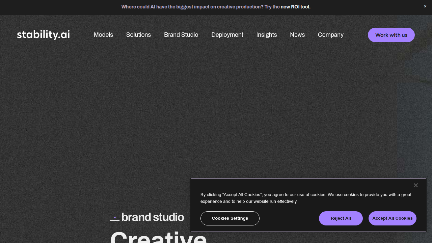The image size is (432, 243).
Task: Click the cookie notice paragraph text
Action: pyautogui.click(x=306, y=198)
